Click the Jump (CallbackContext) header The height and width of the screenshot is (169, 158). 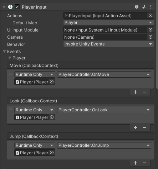coord(81,136)
